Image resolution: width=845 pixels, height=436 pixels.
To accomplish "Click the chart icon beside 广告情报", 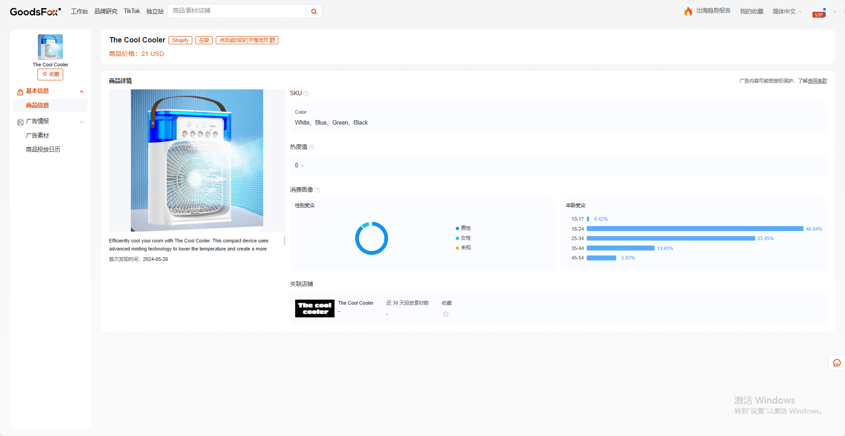I will tap(20, 122).
